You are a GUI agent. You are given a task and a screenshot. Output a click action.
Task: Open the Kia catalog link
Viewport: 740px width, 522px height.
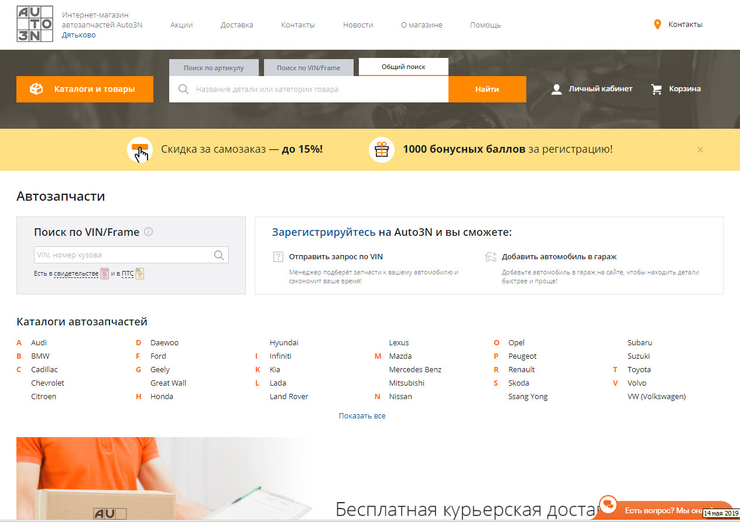tap(275, 369)
